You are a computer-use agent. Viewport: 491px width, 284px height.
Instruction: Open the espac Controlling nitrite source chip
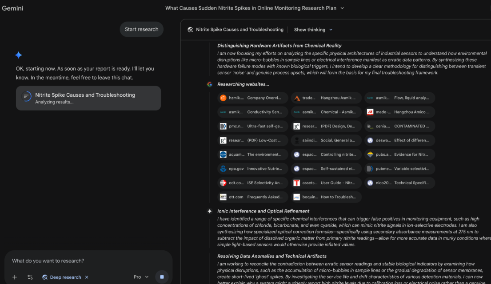[x=326, y=154]
